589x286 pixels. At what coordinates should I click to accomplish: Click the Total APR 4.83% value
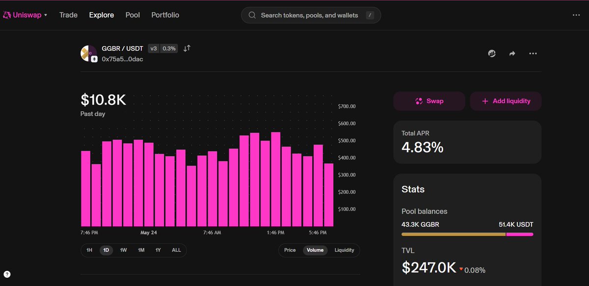click(423, 147)
